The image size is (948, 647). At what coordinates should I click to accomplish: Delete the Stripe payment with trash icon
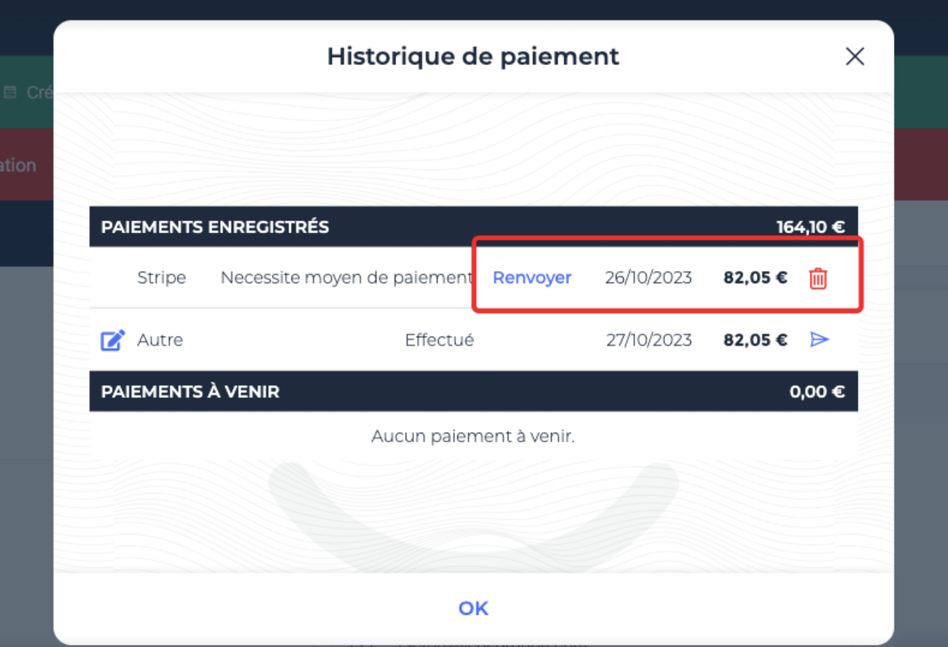[x=817, y=278]
